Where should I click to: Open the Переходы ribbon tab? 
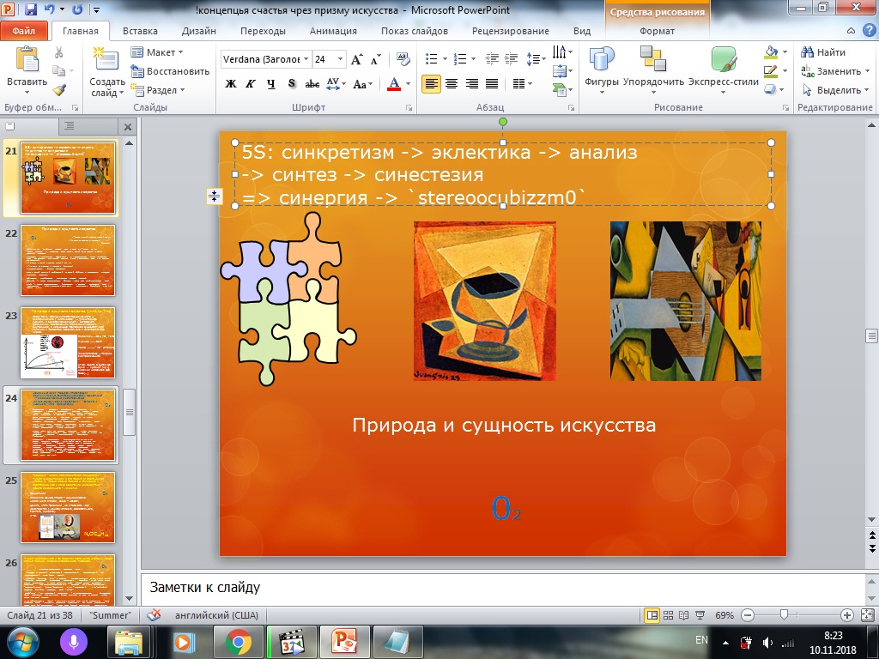(x=263, y=31)
